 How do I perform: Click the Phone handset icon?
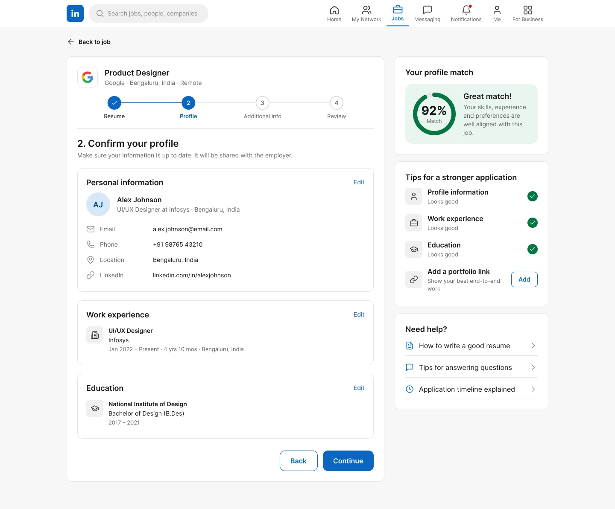point(91,244)
